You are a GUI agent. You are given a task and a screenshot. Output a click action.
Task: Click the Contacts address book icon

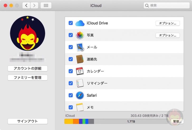pos(80,59)
